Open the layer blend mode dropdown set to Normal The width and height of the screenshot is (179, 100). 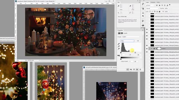point(152,8)
